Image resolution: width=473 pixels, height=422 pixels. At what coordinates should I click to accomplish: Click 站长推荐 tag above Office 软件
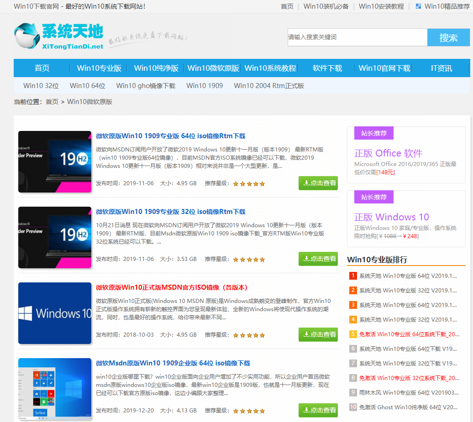(x=374, y=133)
